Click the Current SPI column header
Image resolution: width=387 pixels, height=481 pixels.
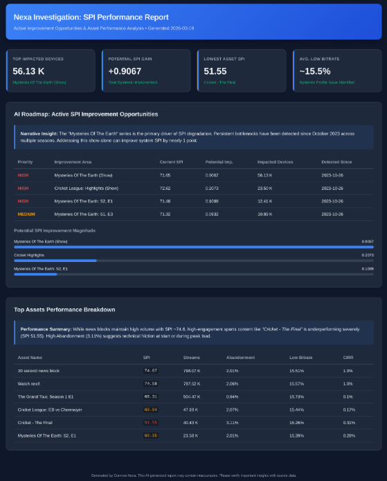click(x=171, y=162)
